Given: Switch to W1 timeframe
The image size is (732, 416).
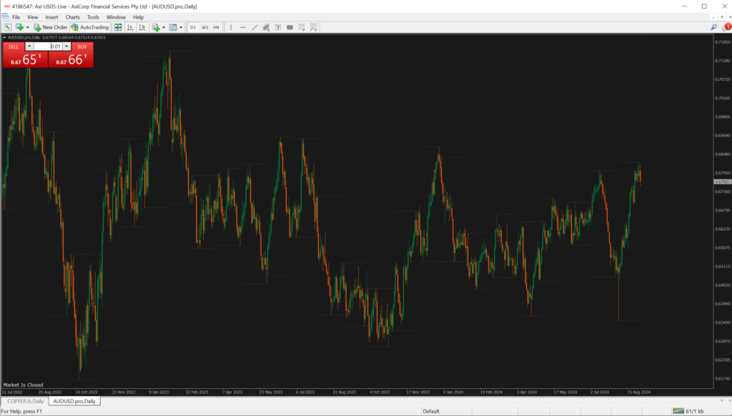Looking at the screenshot, I should (205, 28).
